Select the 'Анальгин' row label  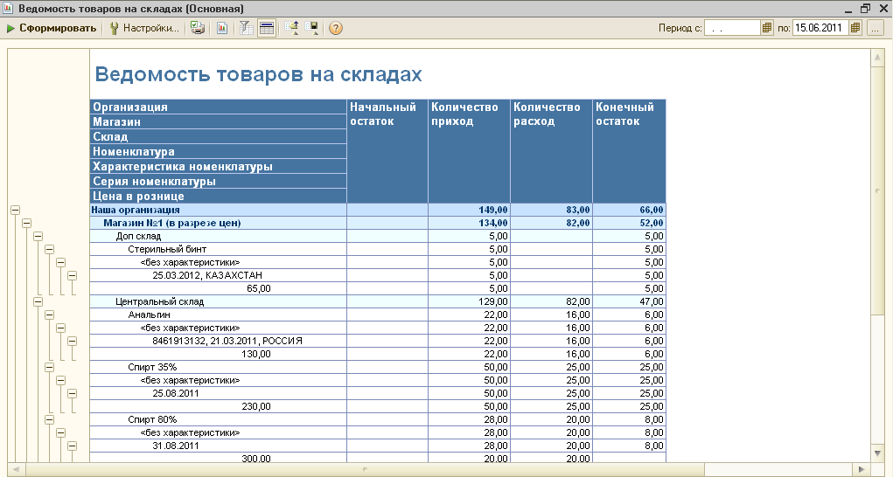(150, 315)
